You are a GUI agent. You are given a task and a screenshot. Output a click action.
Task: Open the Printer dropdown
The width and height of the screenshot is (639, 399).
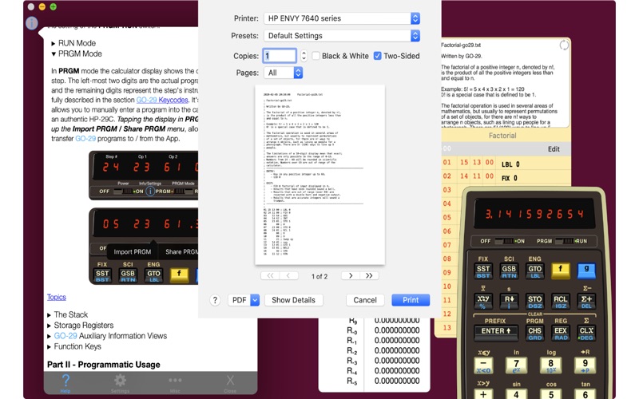click(x=342, y=18)
